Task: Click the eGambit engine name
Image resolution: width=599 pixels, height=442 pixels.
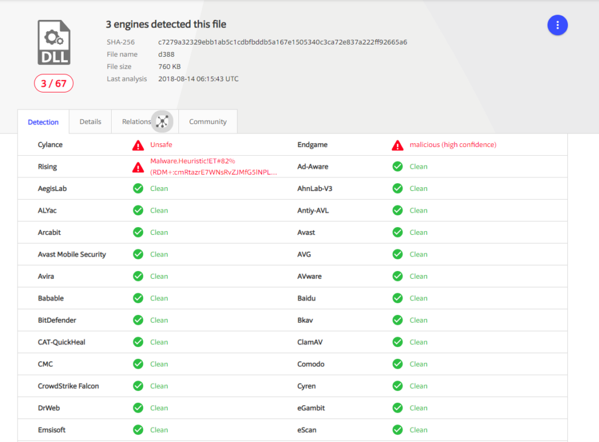Action: point(311,408)
